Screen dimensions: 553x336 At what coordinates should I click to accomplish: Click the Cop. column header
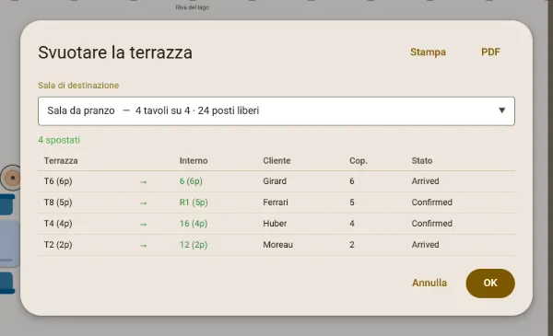[x=359, y=161]
